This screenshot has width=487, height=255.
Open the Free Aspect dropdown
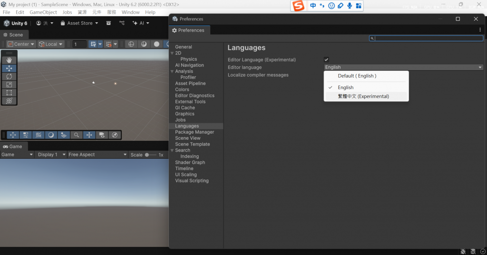pos(97,155)
